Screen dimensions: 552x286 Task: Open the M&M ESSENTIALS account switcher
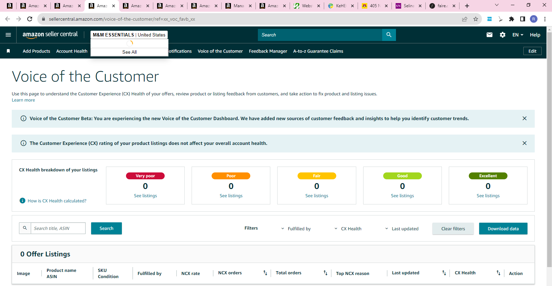pyautogui.click(x=129, y=35)
